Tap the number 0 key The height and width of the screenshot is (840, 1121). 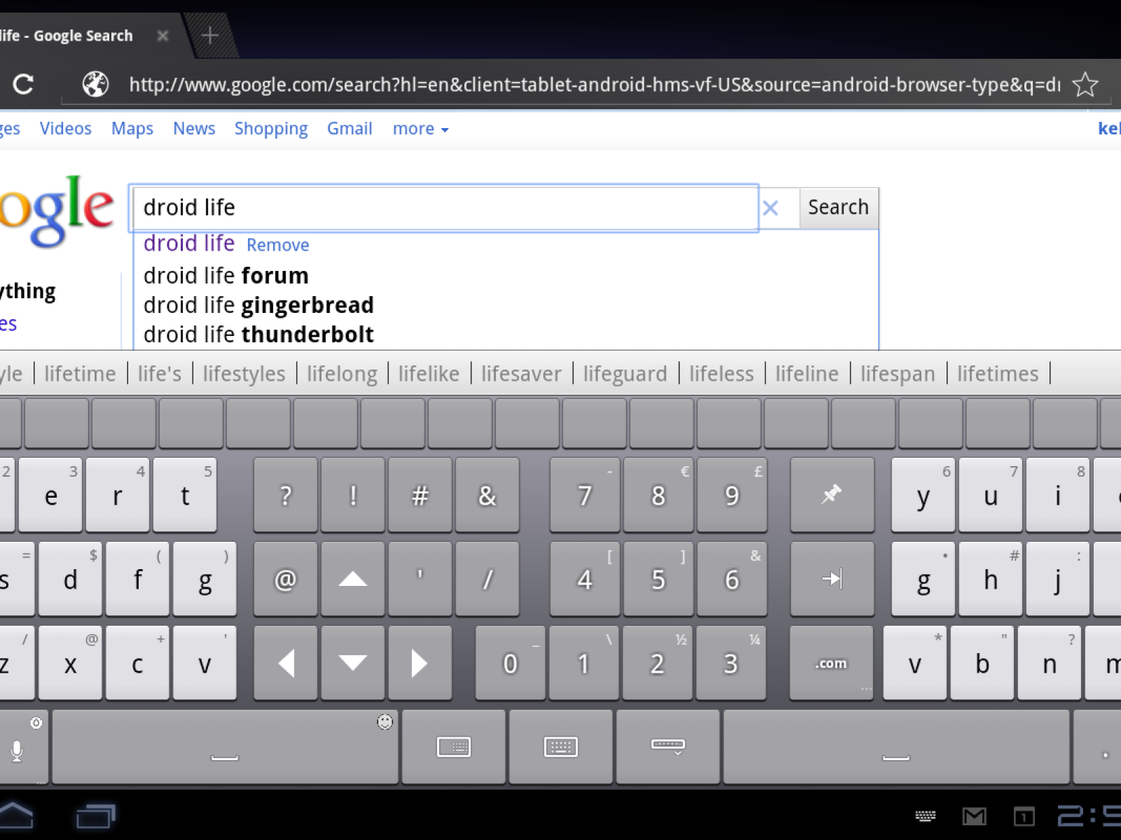(x=511, y=663)
